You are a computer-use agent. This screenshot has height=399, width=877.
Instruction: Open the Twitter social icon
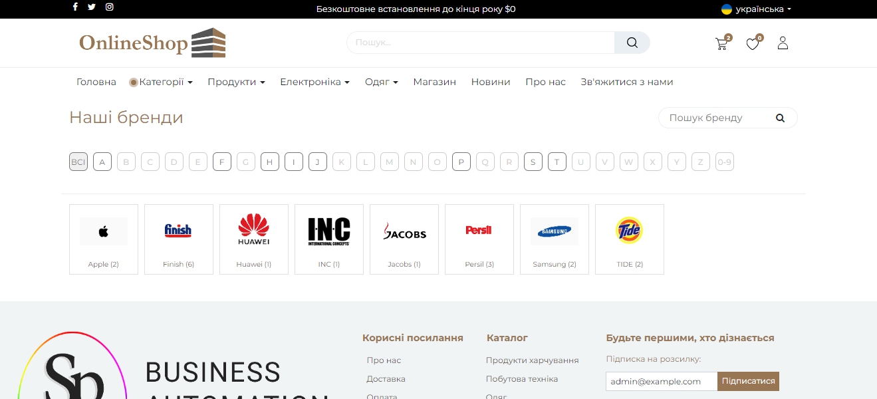tap(92, 7)
